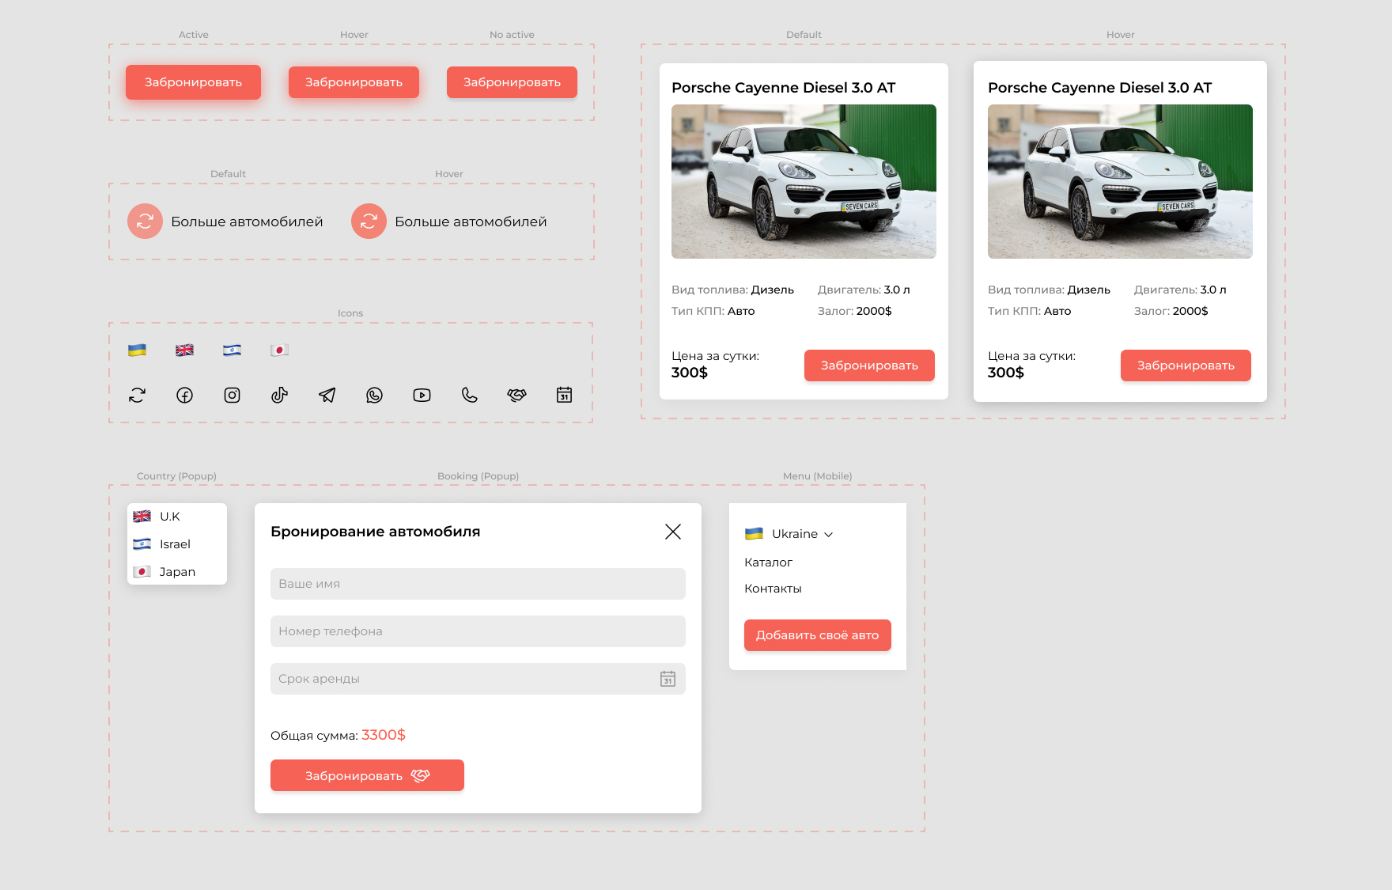Click the YouTube play icon

point(422,395)
